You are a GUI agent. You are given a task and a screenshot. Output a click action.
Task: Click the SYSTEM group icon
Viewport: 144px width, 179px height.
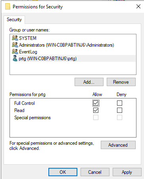(15, 38)
